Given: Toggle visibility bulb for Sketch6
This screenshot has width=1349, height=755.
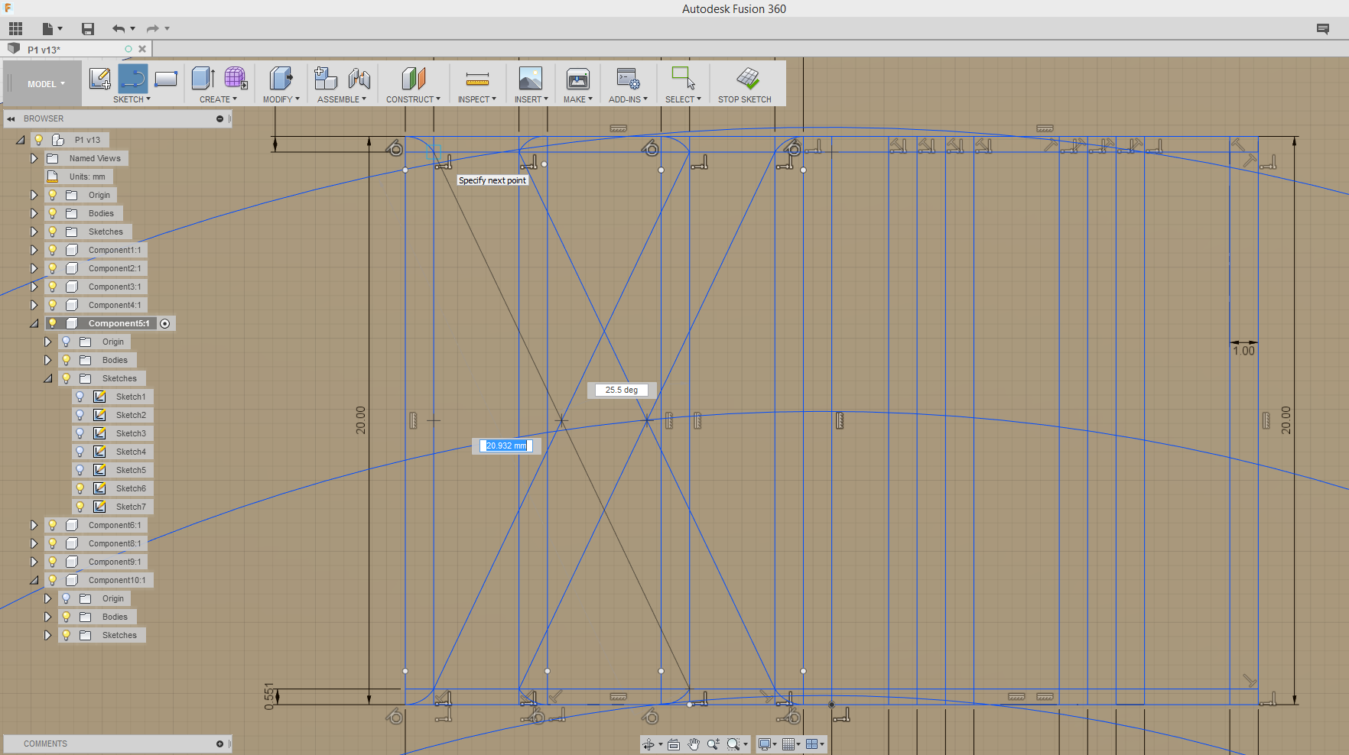Looking at the screenshot, I should point(80,488).
